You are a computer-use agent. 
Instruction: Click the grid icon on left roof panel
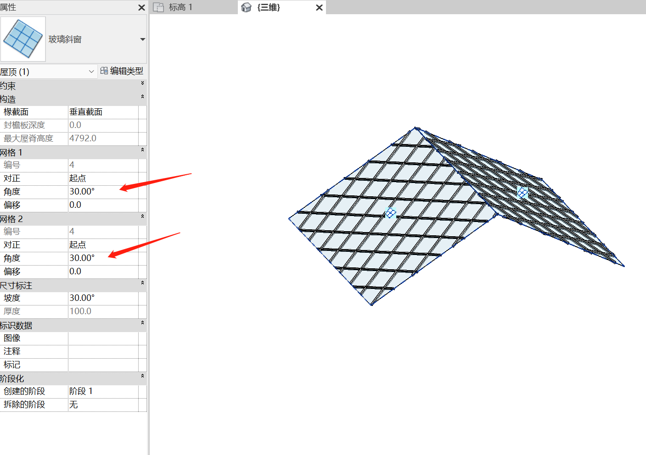tap(390, 213)
